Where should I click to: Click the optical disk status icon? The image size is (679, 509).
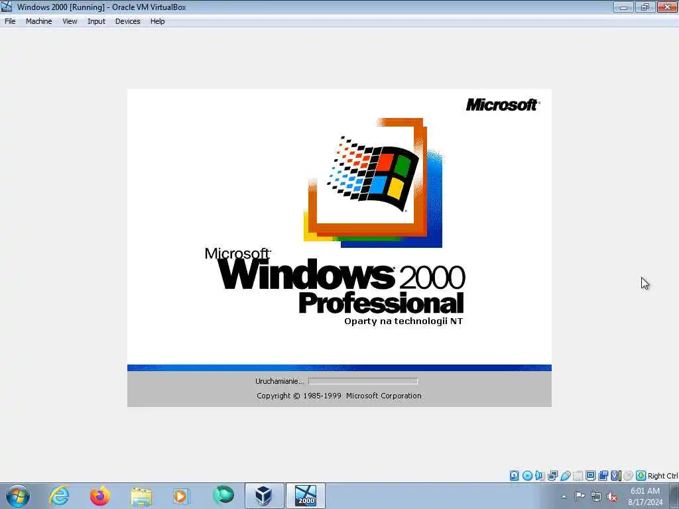click(x=527, y=476)
